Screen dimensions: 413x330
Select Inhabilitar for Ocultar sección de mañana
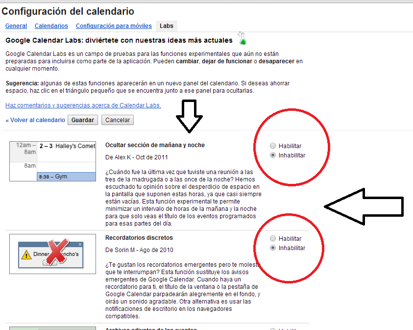pos(273,155)
